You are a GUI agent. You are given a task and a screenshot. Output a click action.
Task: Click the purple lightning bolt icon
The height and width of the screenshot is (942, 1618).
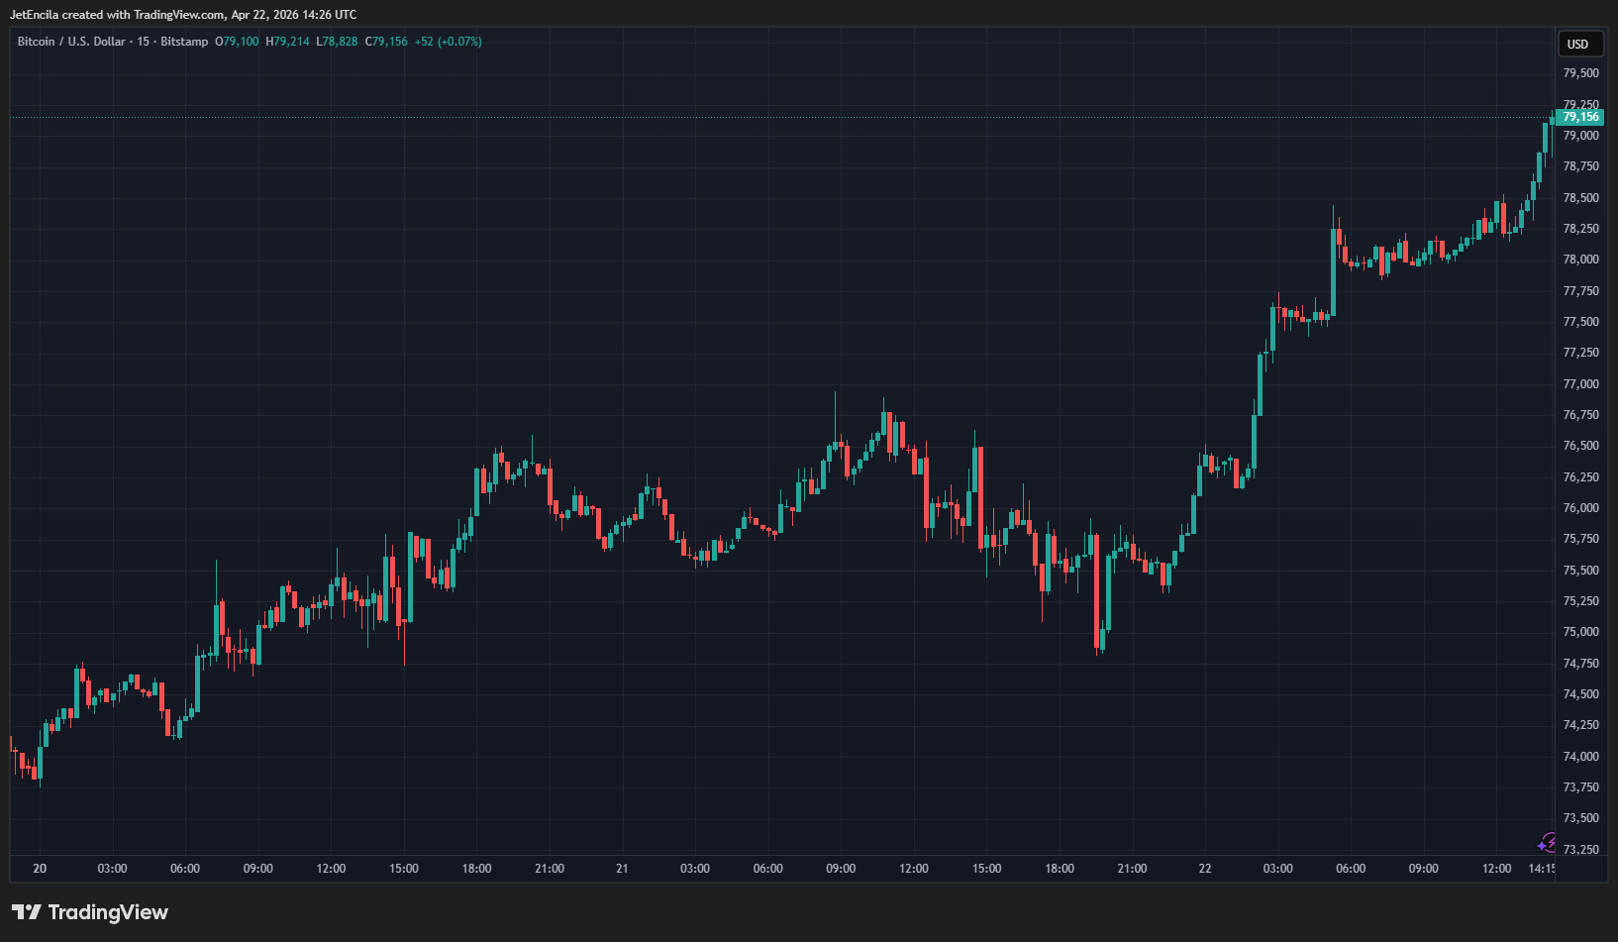point(1547,843)
